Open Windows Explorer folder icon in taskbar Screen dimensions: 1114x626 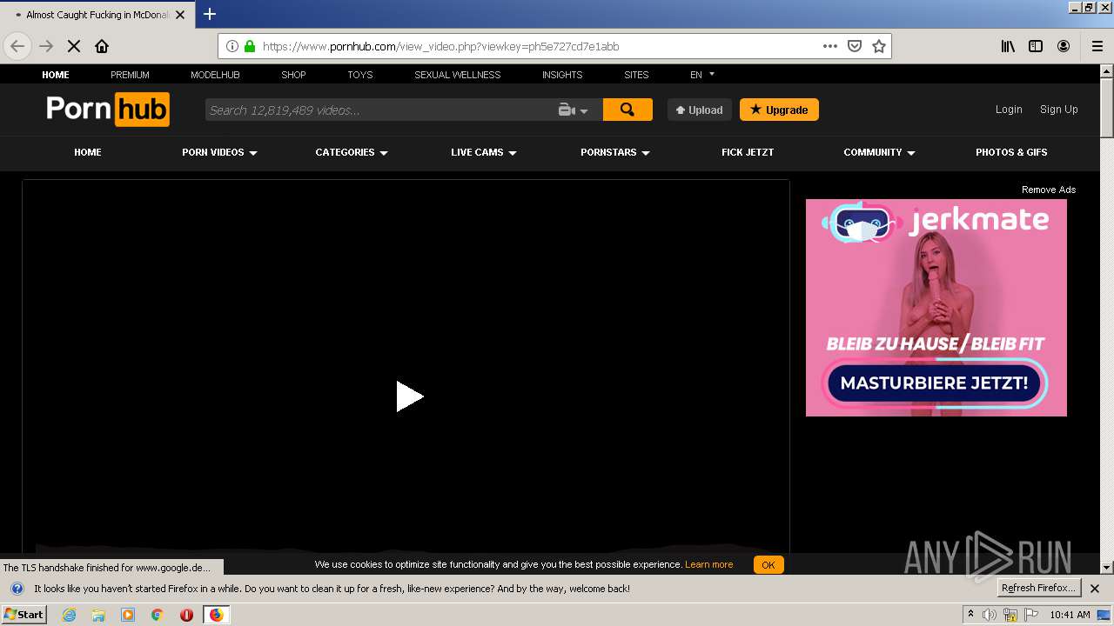coord(98,615)
